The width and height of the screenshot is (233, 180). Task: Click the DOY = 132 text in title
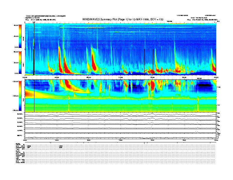157,19
